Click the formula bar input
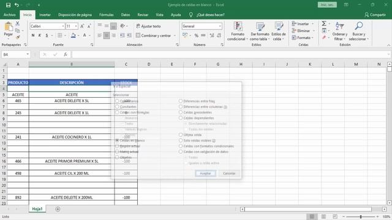Screen dimensions: 392x220 pyautogui.click(x=230, y=54)
